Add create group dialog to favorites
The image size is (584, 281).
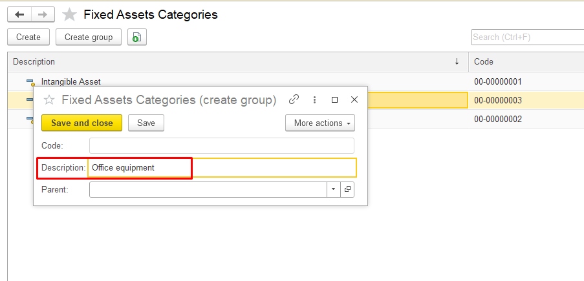click(x=49, y=100)
